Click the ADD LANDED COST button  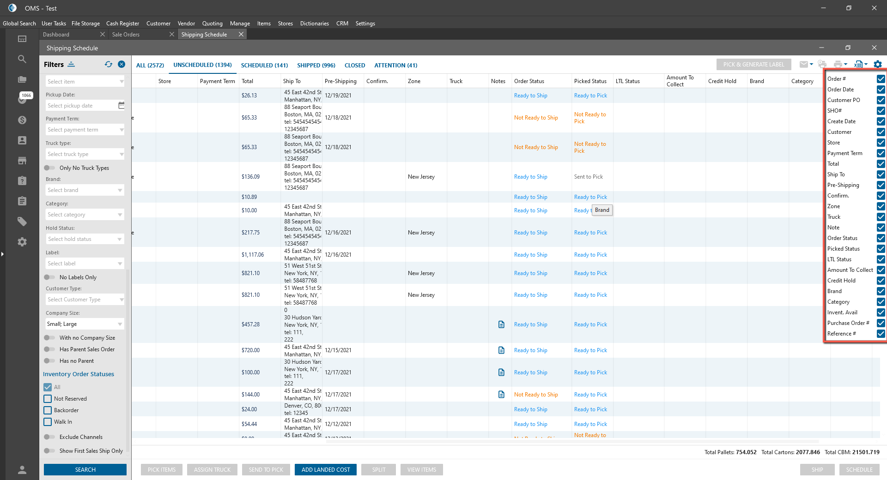coord(326,470)
